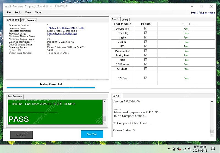Open the network tray icon
Viewport: 220px width, 153px height.
[185, 149]
